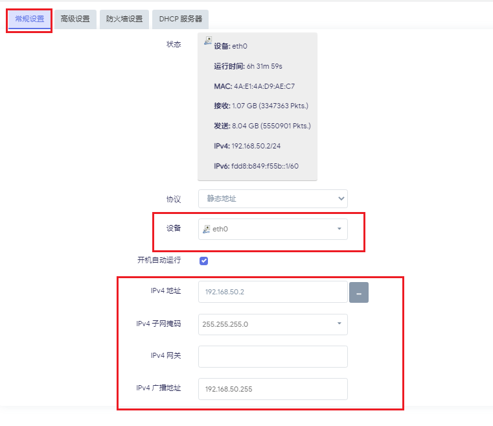Focus the empty IPv4 网关 field
This screenshot has width=493, height=426.
(273, 357)
